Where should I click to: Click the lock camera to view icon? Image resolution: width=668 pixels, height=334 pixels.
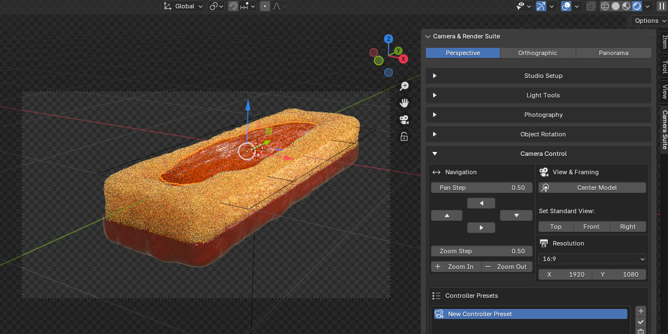(405, 136)
